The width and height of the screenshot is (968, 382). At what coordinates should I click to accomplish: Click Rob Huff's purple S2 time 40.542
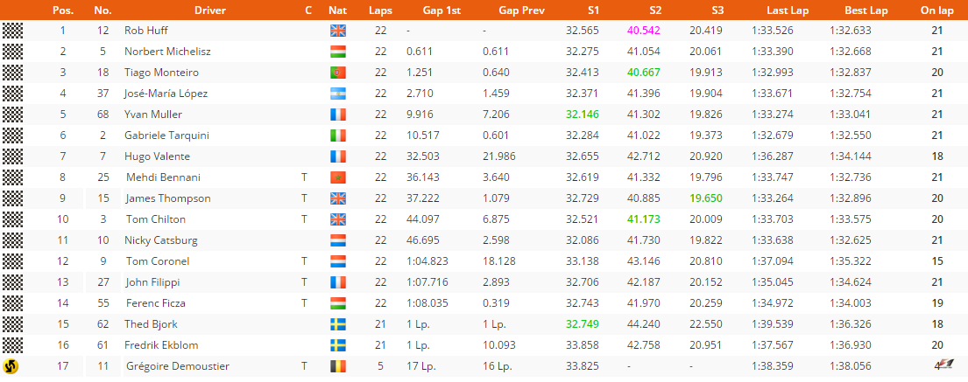(644, 31)
